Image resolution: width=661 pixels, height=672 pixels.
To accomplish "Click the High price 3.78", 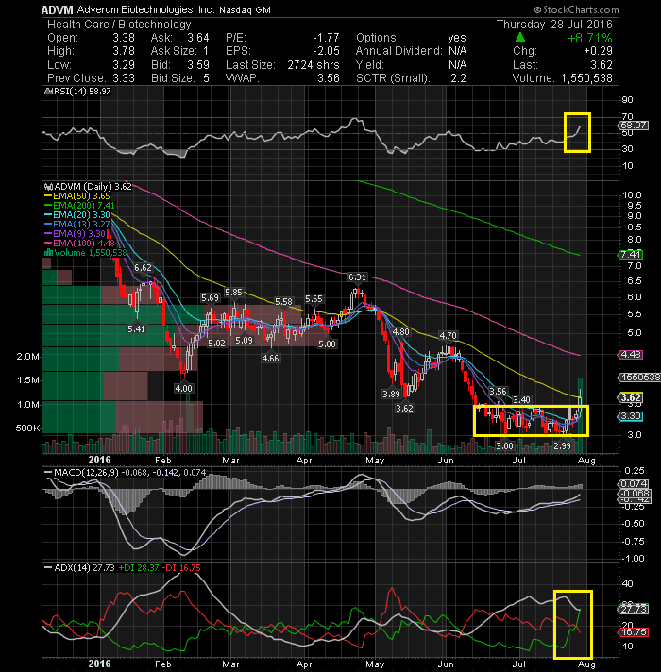I will 124,51.
